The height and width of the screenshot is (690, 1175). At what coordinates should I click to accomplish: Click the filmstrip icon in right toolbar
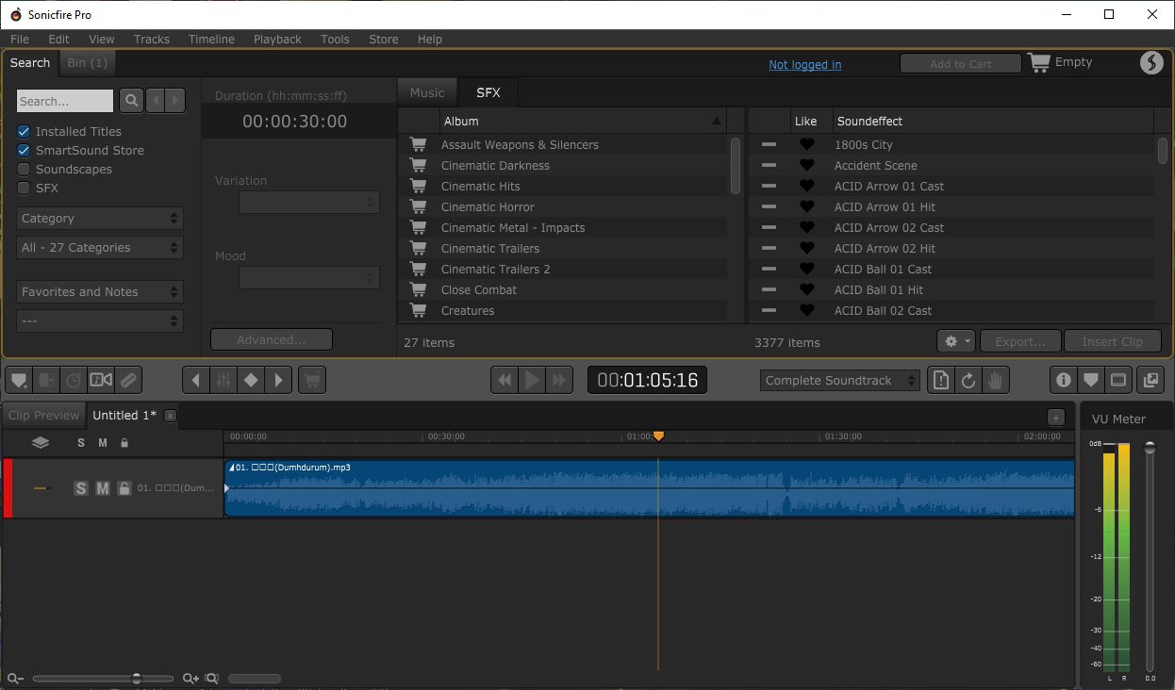coord(1118,380)
